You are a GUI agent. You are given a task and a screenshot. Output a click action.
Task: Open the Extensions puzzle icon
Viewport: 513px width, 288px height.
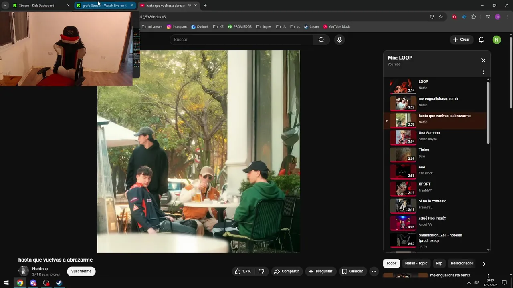(474, 17)
